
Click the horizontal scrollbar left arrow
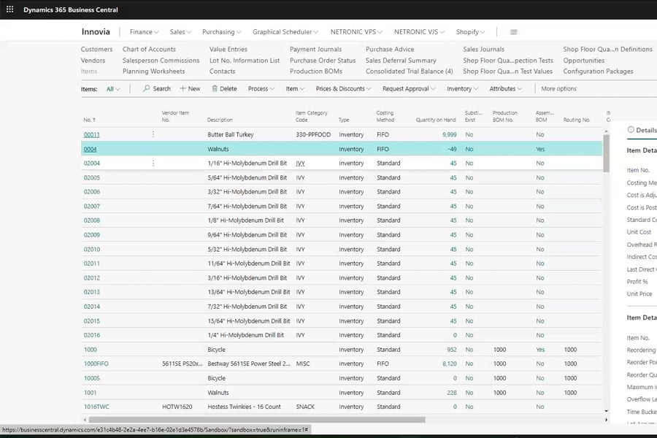click(x=85, y=420)
